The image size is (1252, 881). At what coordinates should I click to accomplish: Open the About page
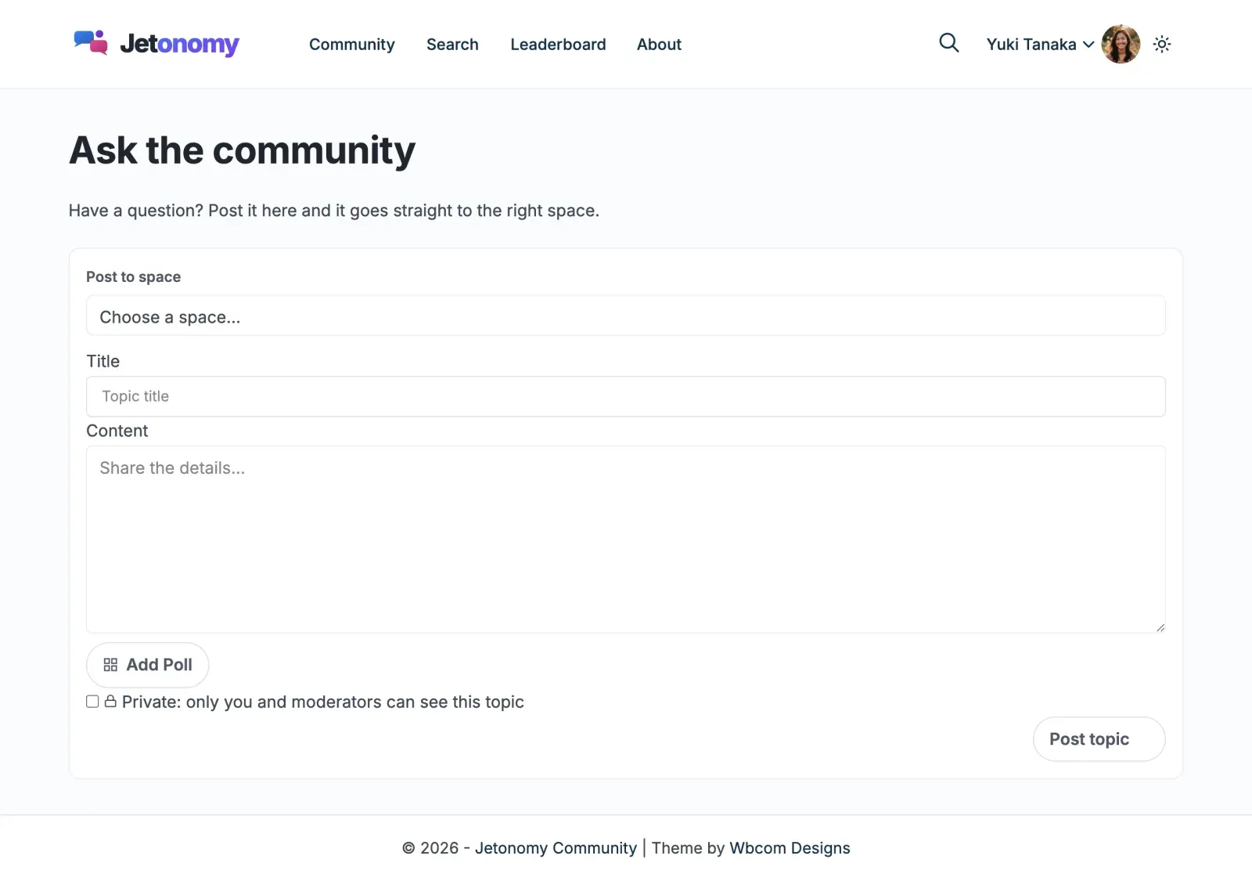point(659,45)
